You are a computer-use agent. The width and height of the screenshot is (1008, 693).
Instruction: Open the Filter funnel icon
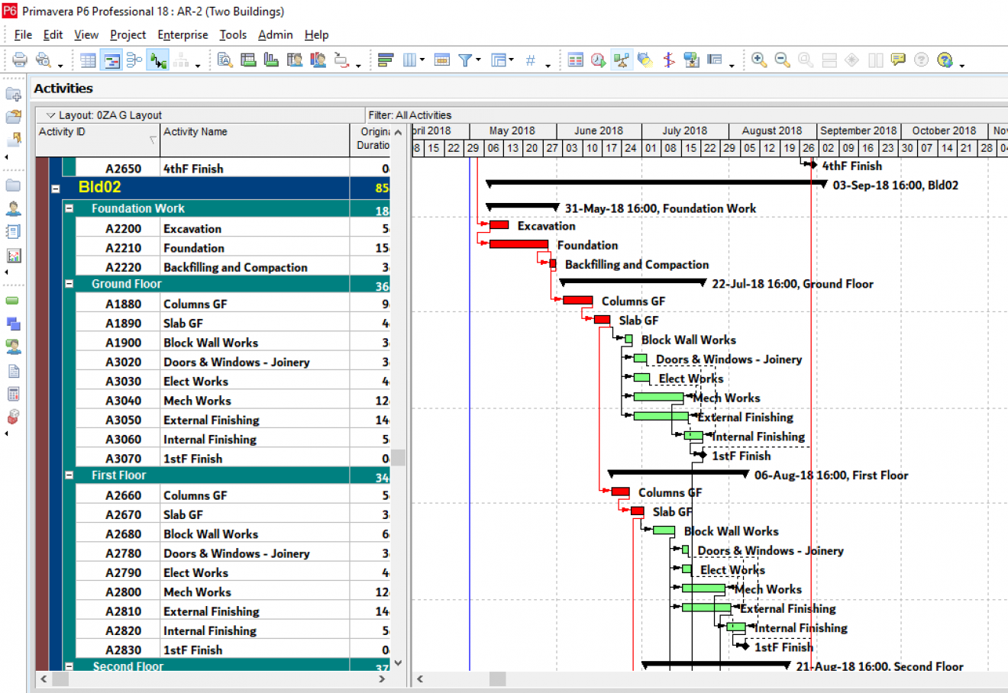464,60
